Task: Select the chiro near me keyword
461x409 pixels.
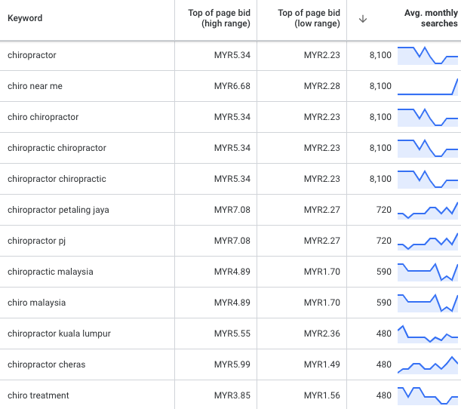Action: 35,86
